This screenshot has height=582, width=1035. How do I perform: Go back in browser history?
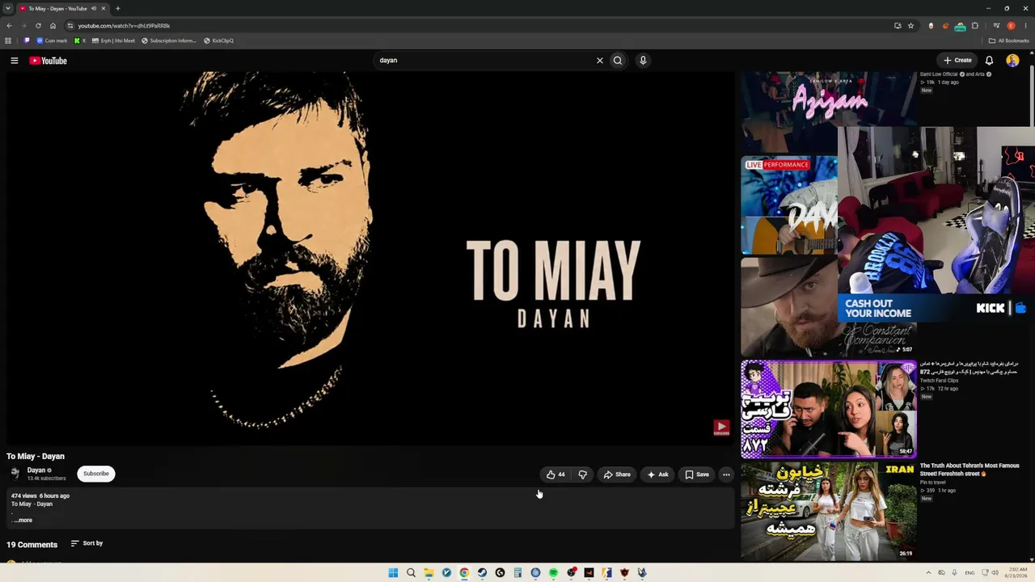9,26
